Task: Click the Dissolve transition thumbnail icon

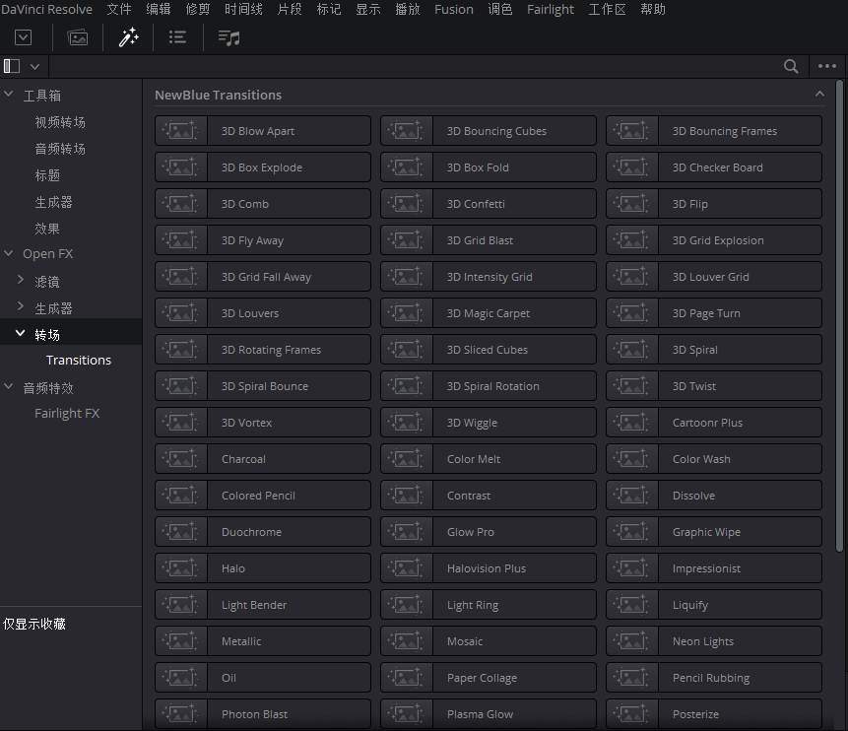Action: click(632, 496)
